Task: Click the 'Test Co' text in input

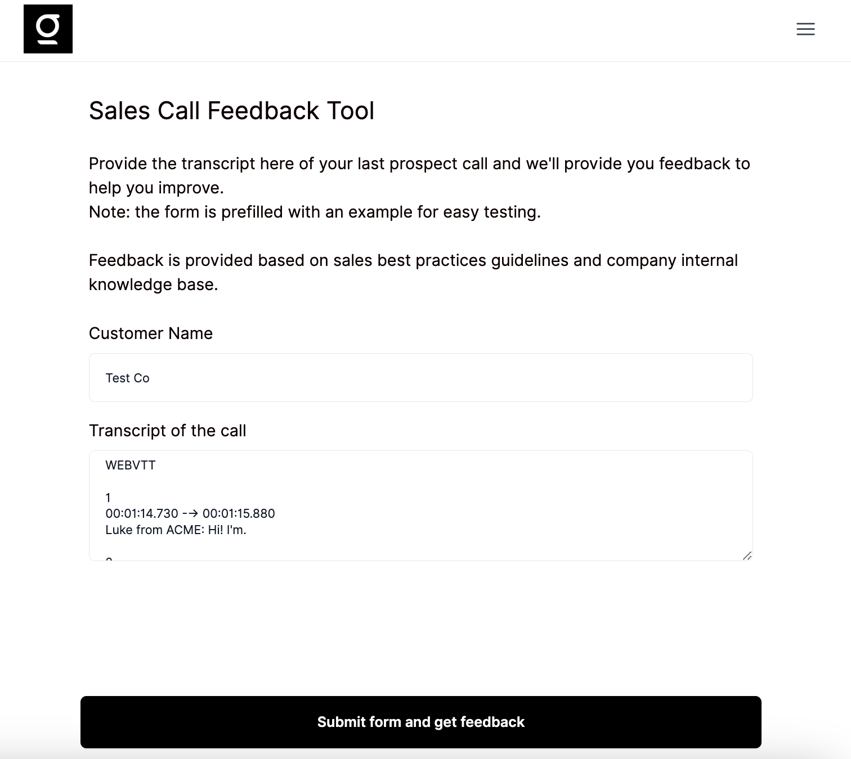Action: pyautogui.click(x=128, y=378)
